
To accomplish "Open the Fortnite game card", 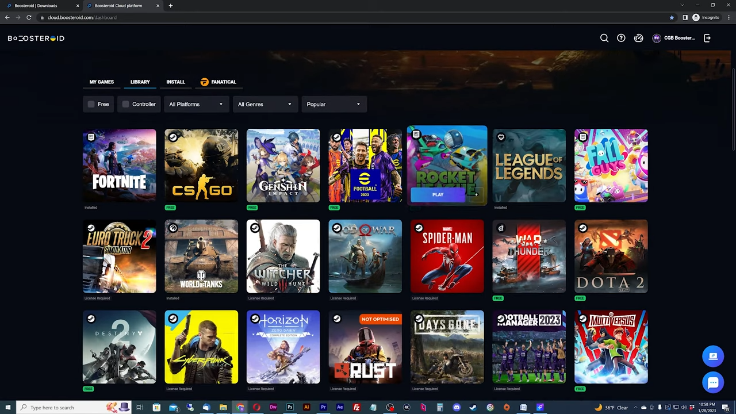I will pos(119,166).
